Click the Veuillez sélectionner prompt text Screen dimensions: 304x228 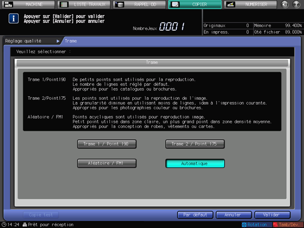pos(44,52)
